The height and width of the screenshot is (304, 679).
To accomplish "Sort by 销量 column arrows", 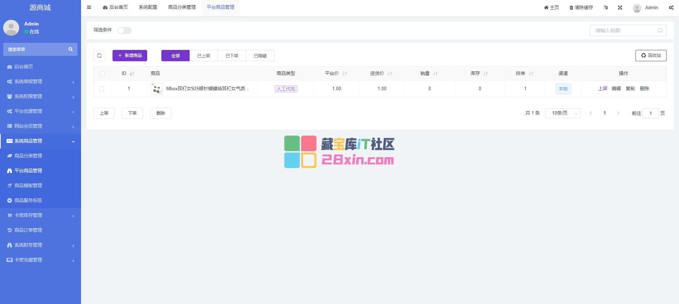I will (x=435, y=74).
